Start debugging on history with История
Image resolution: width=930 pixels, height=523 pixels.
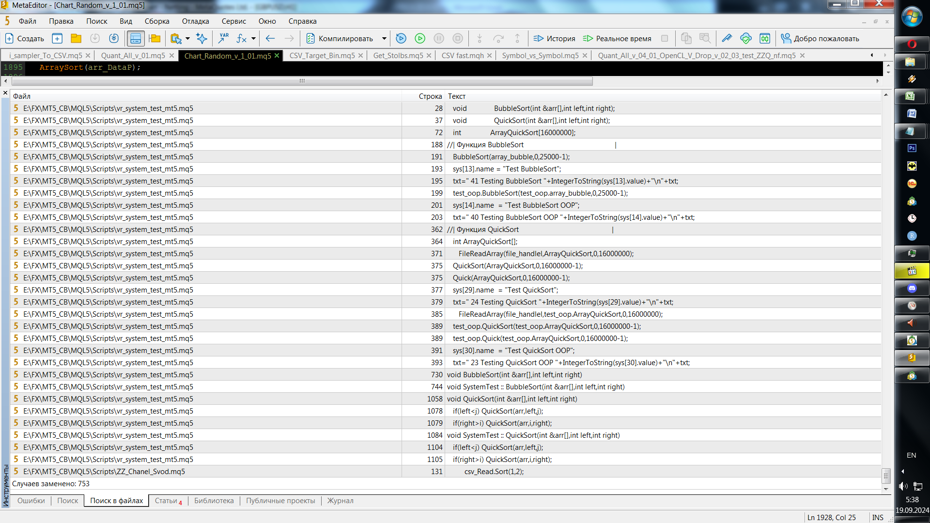point(554,39)
